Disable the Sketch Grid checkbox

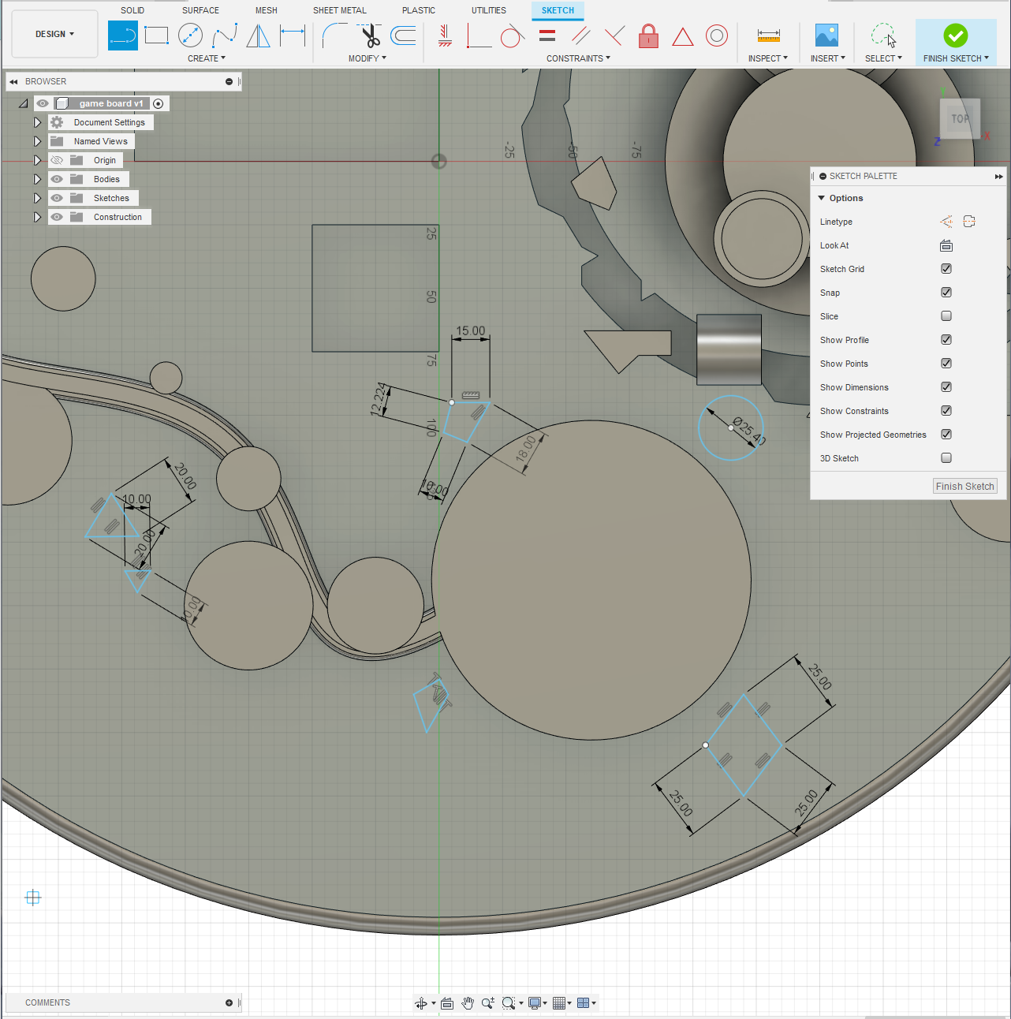tap(946, 268)
